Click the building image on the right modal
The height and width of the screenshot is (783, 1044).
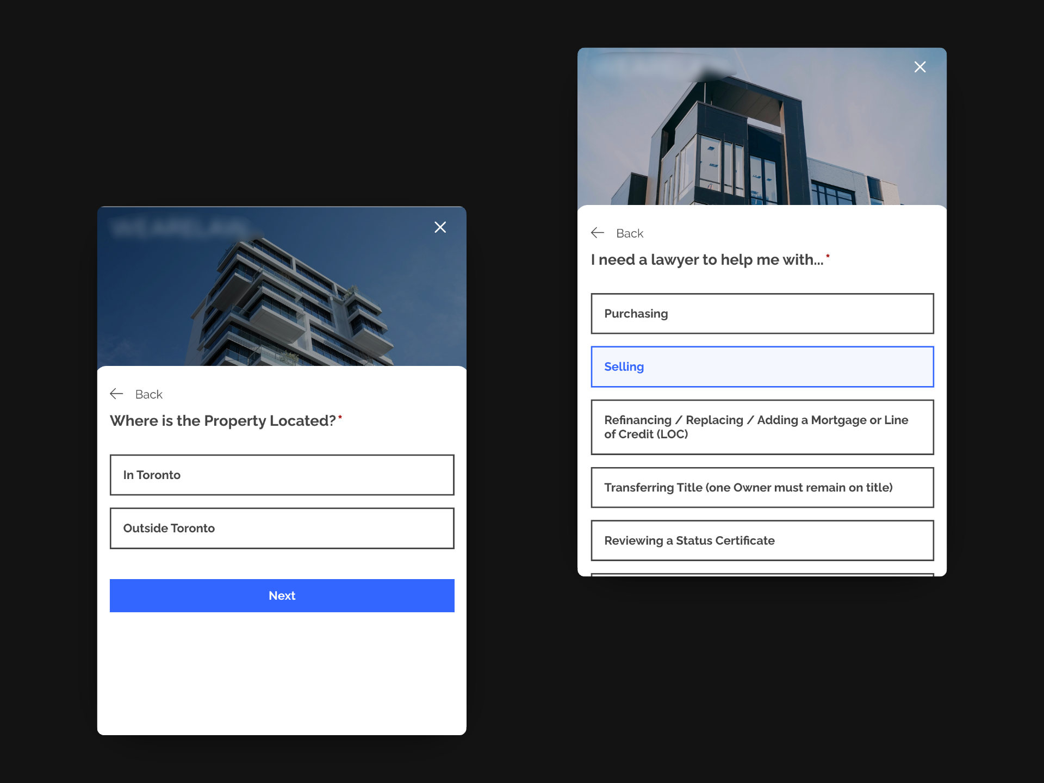click(761, 136)
